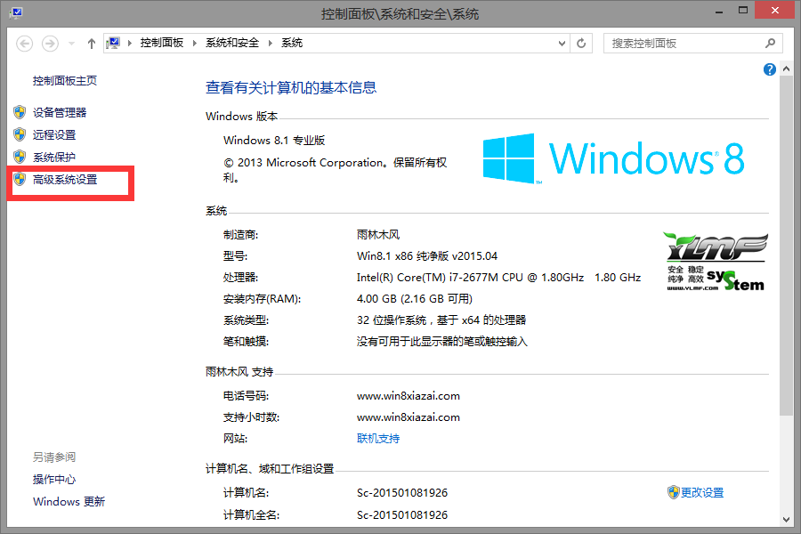Click the RAM value 4.00 GB (2.16 GB 可用)
The height and width of the screenshot is (534, 801).
click(x=414, y=299)
